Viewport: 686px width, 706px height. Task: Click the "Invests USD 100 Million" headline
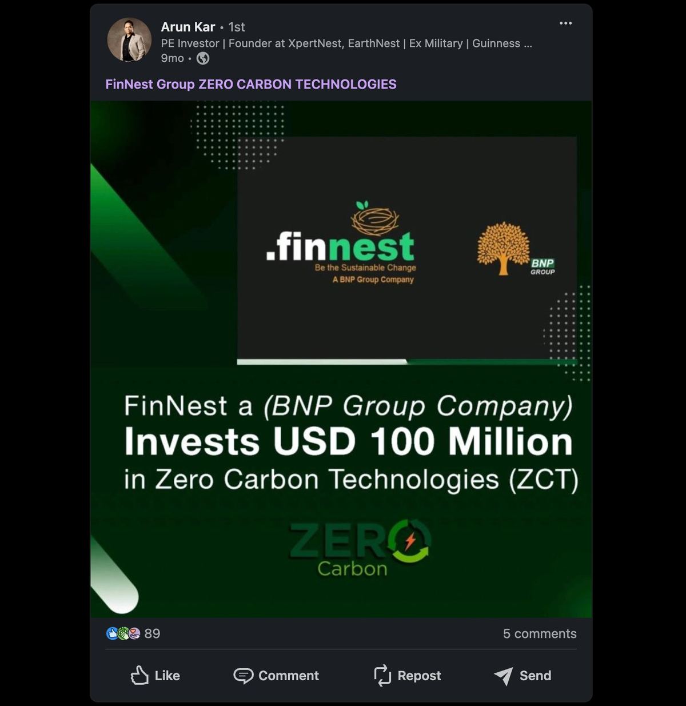tap(348, 442)
